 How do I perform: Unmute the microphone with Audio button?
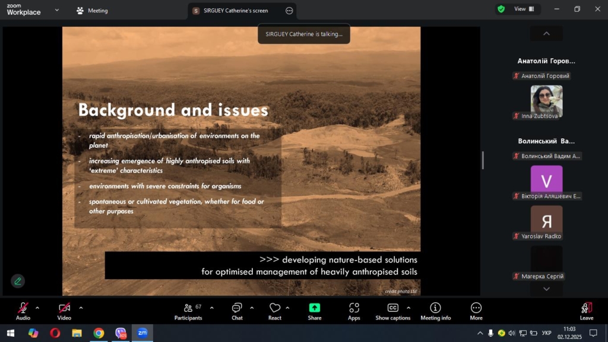[x=23, y=311]
